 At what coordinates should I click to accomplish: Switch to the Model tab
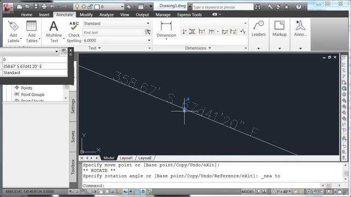point(109,158)
